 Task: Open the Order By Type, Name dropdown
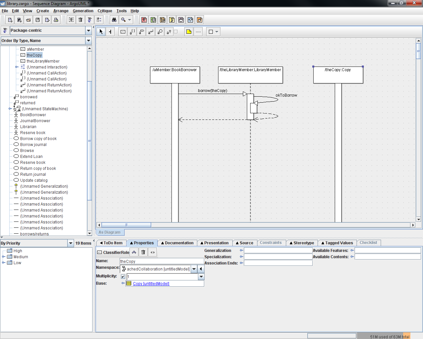pyautogui.click(x=89, y=41)
